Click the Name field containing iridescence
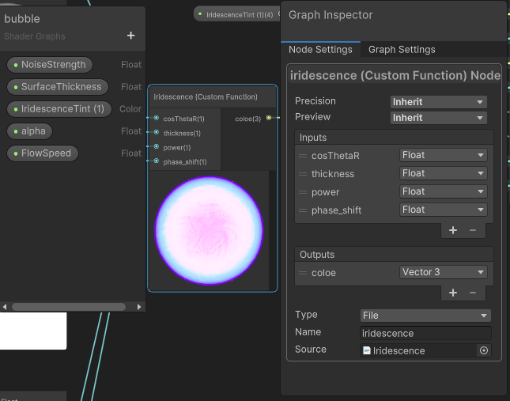Screen dimensions: 510x401 [x=425, y=333]
